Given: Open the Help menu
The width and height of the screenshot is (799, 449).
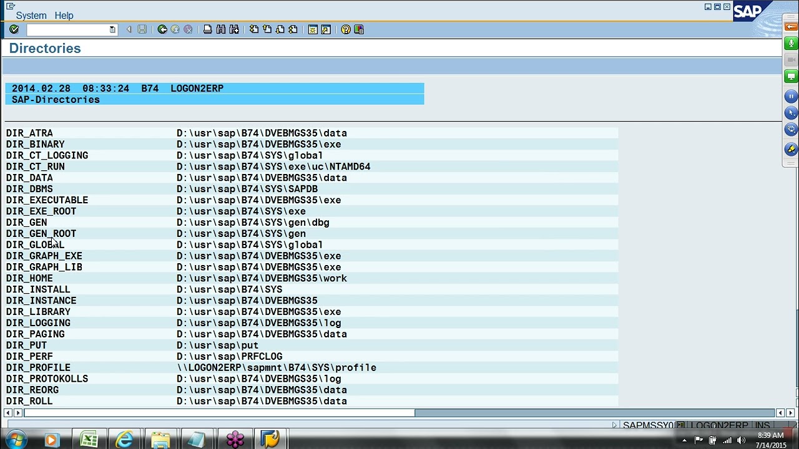Looking at the screenshot, I should coord(64,16).
